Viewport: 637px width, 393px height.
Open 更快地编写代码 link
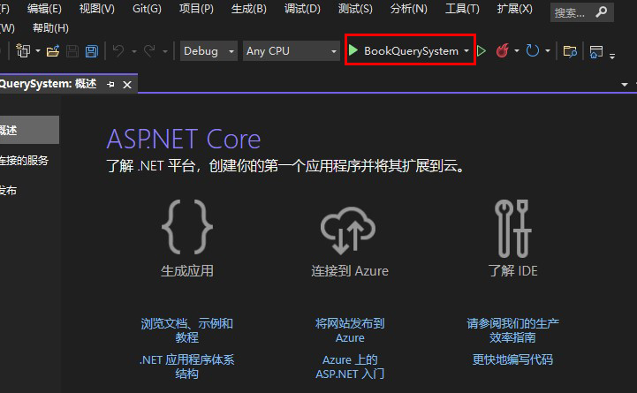point(512,359)
